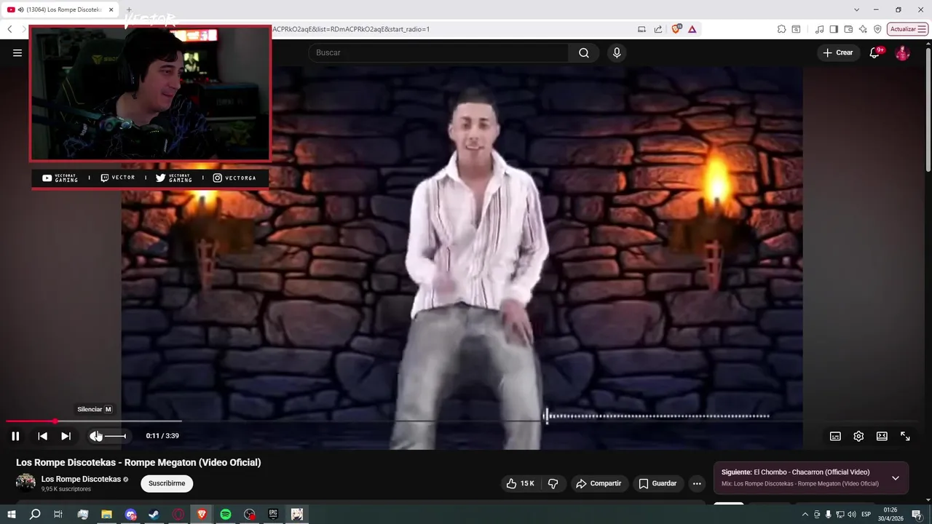This screenshot has height=524, width=932.
Task: Open Opera browser from the taskbar
Action: tap(178, 515)
